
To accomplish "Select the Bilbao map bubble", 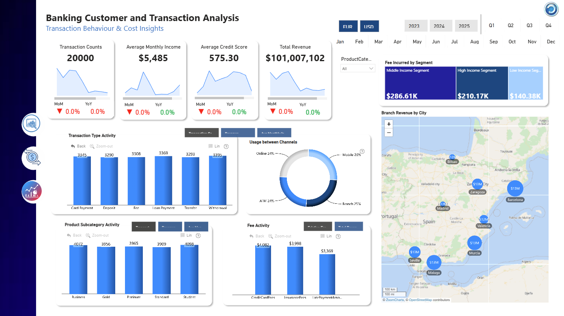I will (x=452, y=157).
